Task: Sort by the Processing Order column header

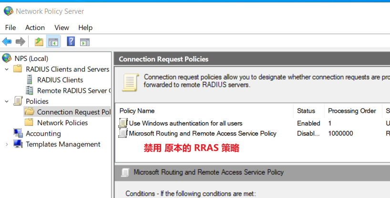Action: (x=352, y=111)
